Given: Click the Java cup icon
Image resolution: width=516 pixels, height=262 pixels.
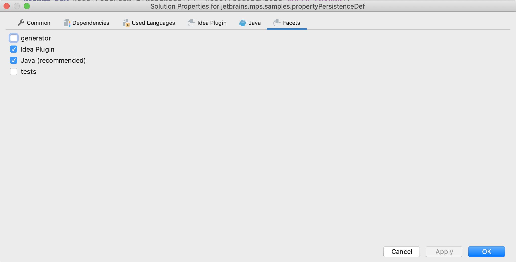Looking at the screenshot, I should (x=243, y=23).
